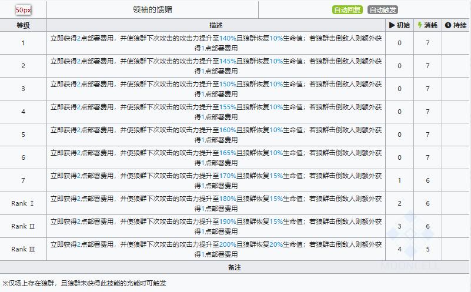
Task: Click the gray 自动触发 tag
Action: (x=383, y=10)
